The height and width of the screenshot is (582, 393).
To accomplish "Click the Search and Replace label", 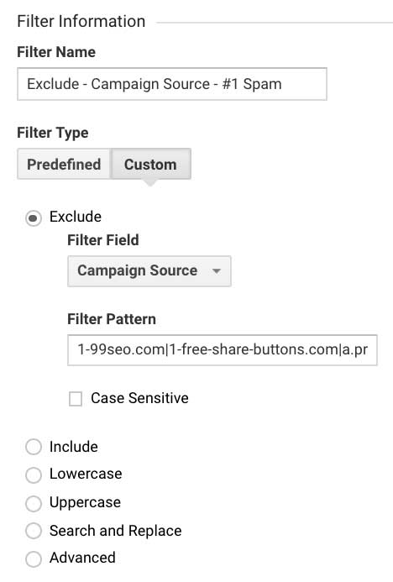I will click(116, 531).
